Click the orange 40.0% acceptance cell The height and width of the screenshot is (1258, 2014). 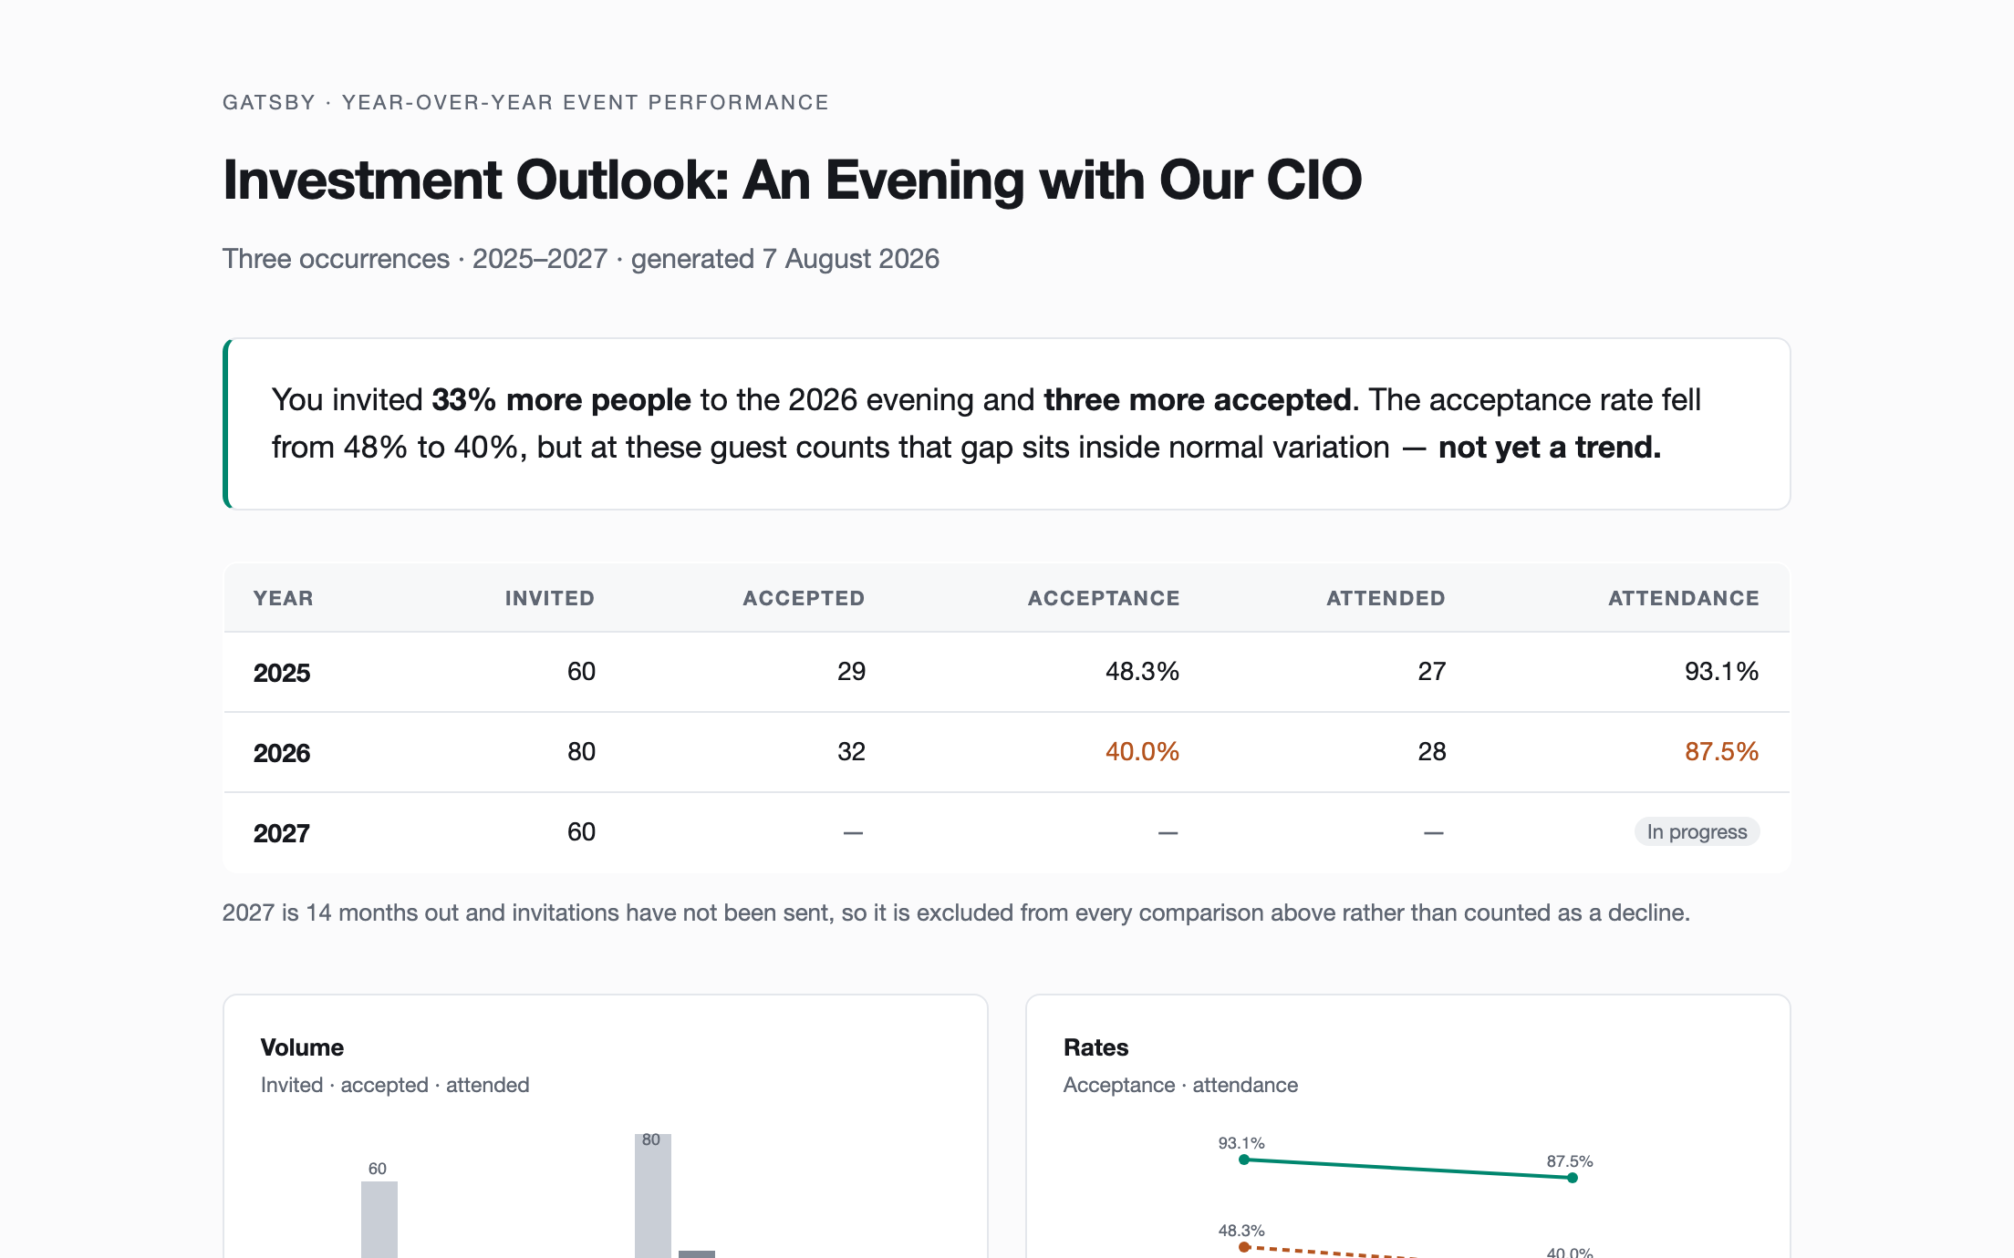tap(1142, 752)
